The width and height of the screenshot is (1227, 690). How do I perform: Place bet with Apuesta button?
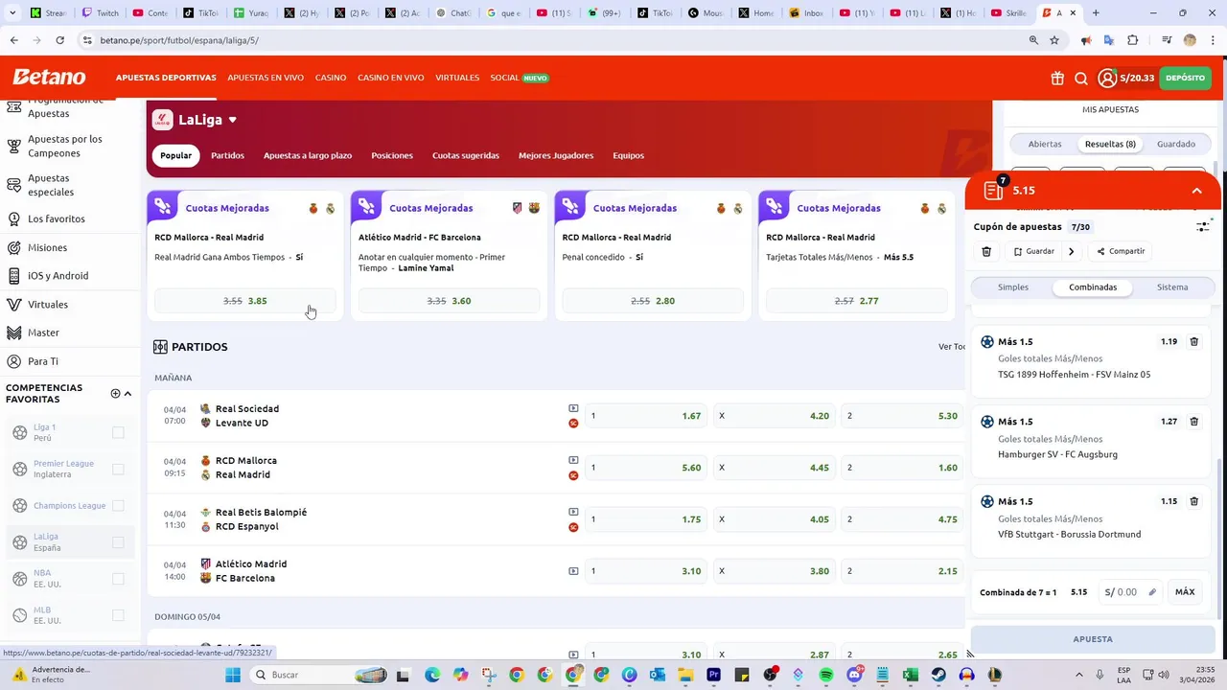[1093, 639]
